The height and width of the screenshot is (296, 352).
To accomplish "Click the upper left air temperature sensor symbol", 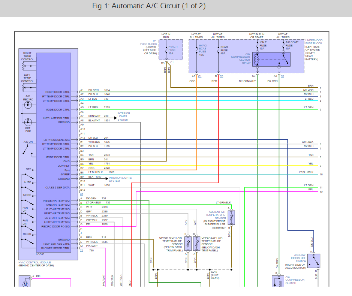I will coord(195,244).
